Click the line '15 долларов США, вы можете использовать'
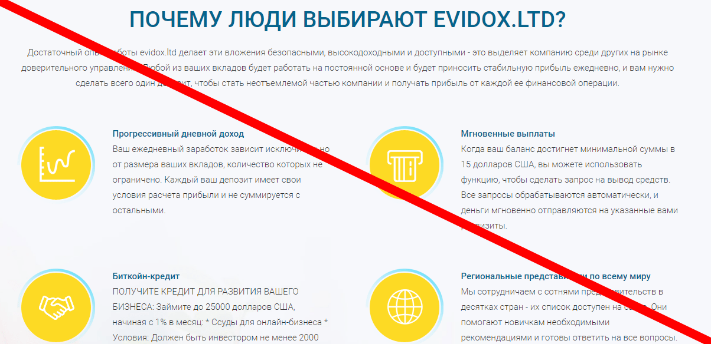 (552, 164)
